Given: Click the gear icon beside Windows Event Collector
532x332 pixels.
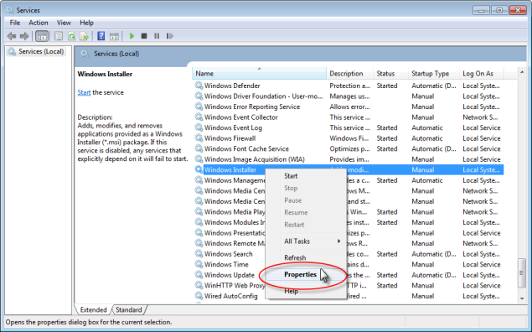Looking at the screenshot, I should pyautogui.click(x=199, y=117).
